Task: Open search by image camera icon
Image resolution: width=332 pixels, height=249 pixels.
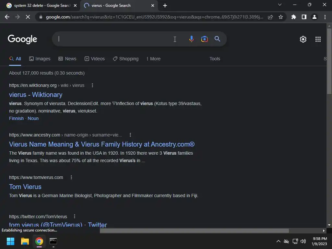Action: click(x=204, y=39)
